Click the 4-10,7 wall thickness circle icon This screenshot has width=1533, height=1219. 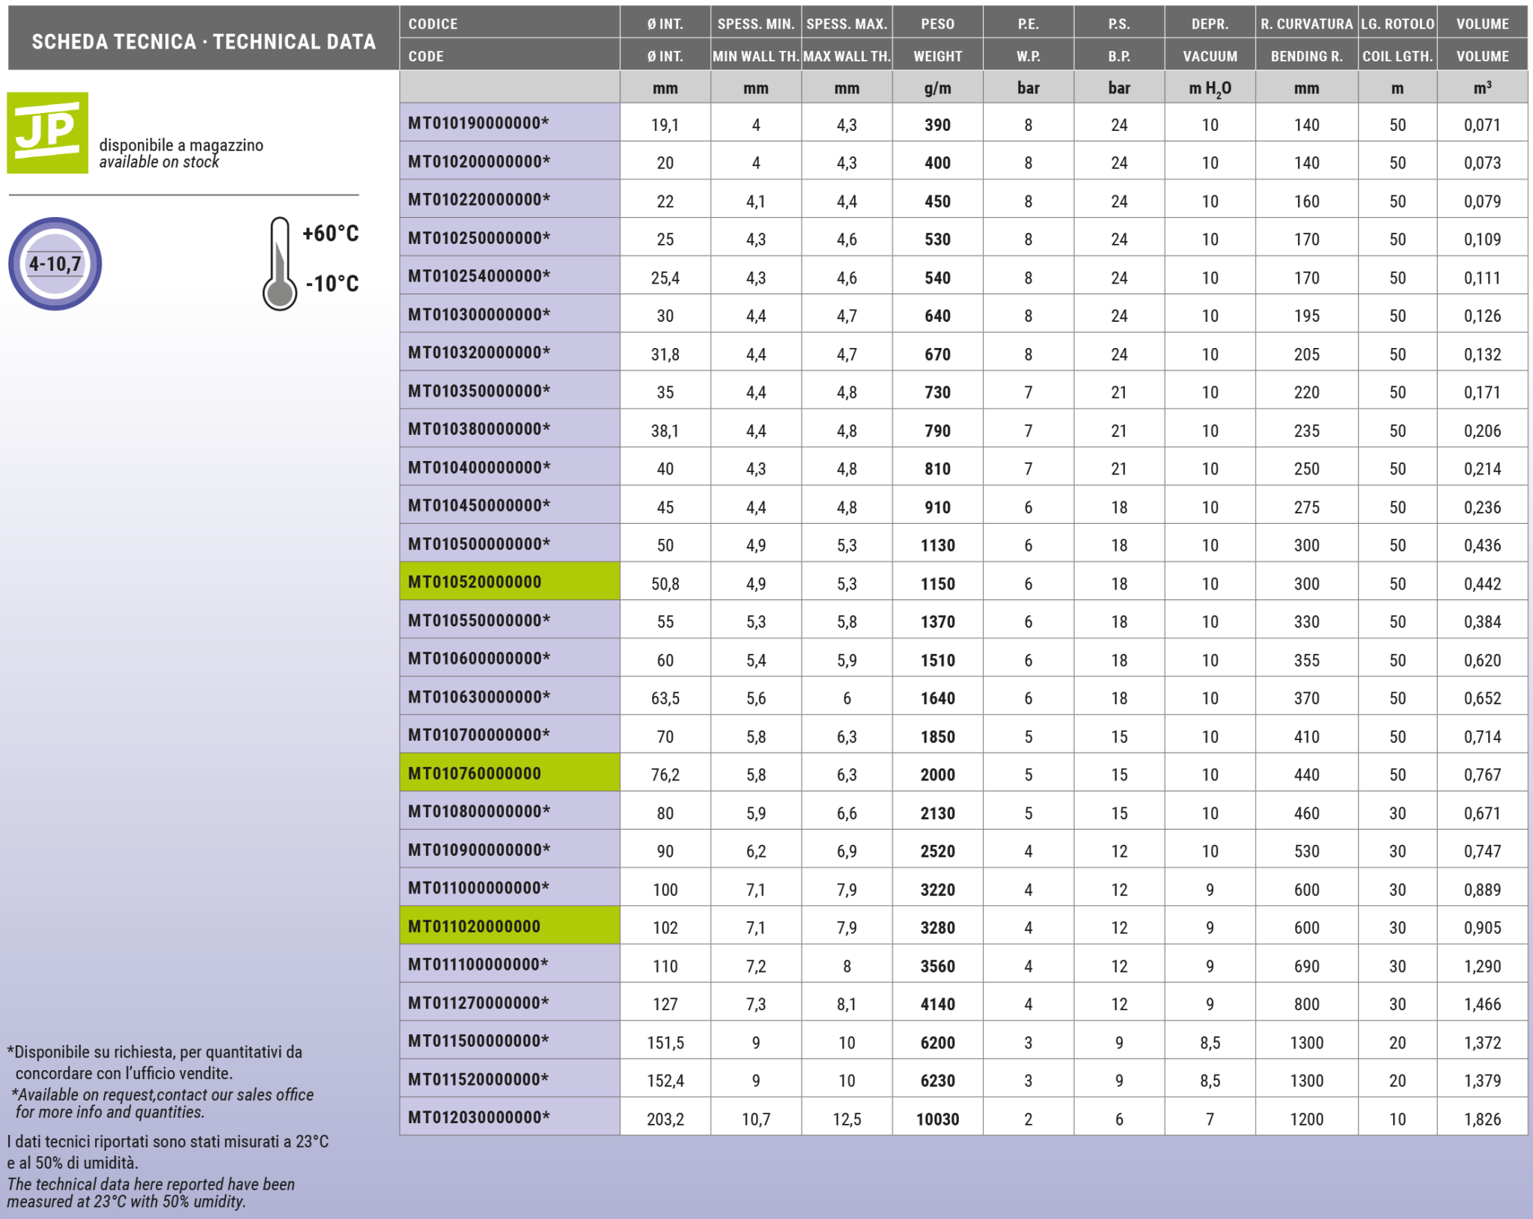pyautogui.click(x=55, y=263)
